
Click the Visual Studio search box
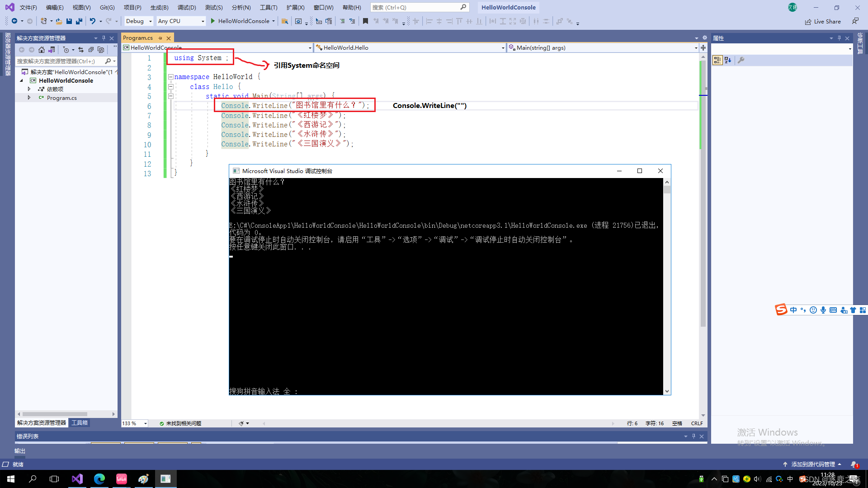(x=419, y=7)
